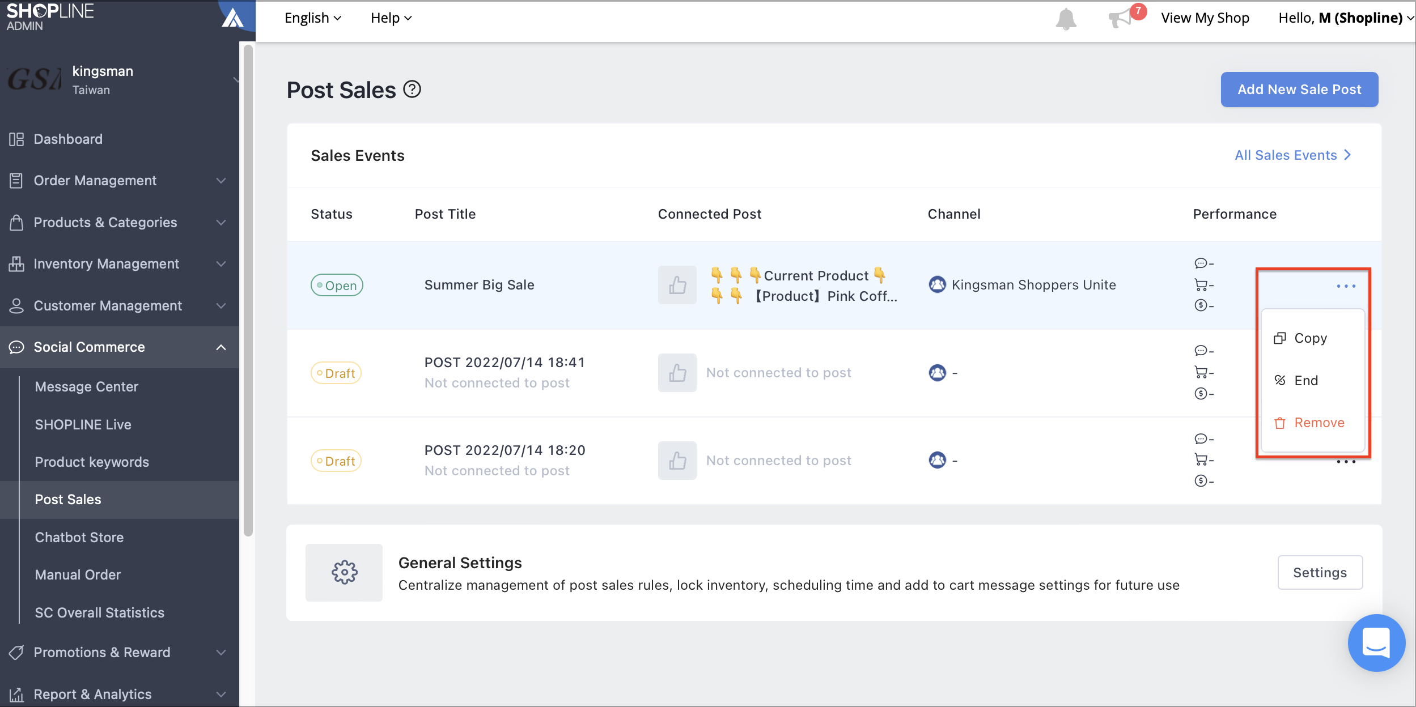Click the Add New Sale Post button
The width and height of the screenshot is (1416, 707).
click(x=1299, y=90)
